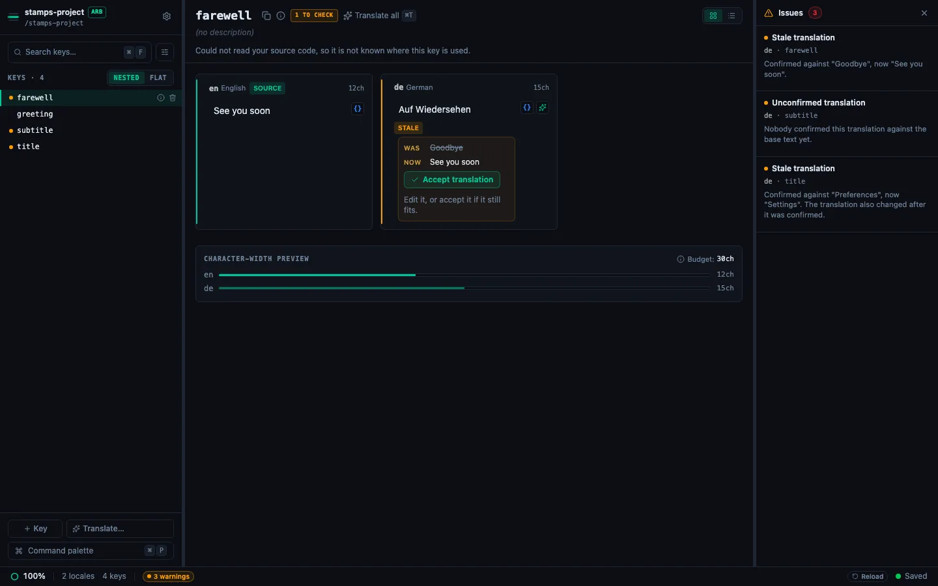Image resolution: width=938 pixels, height=586 pixels.
Task: Click the 100% completion indicator
Action: [x=28, y=576]
